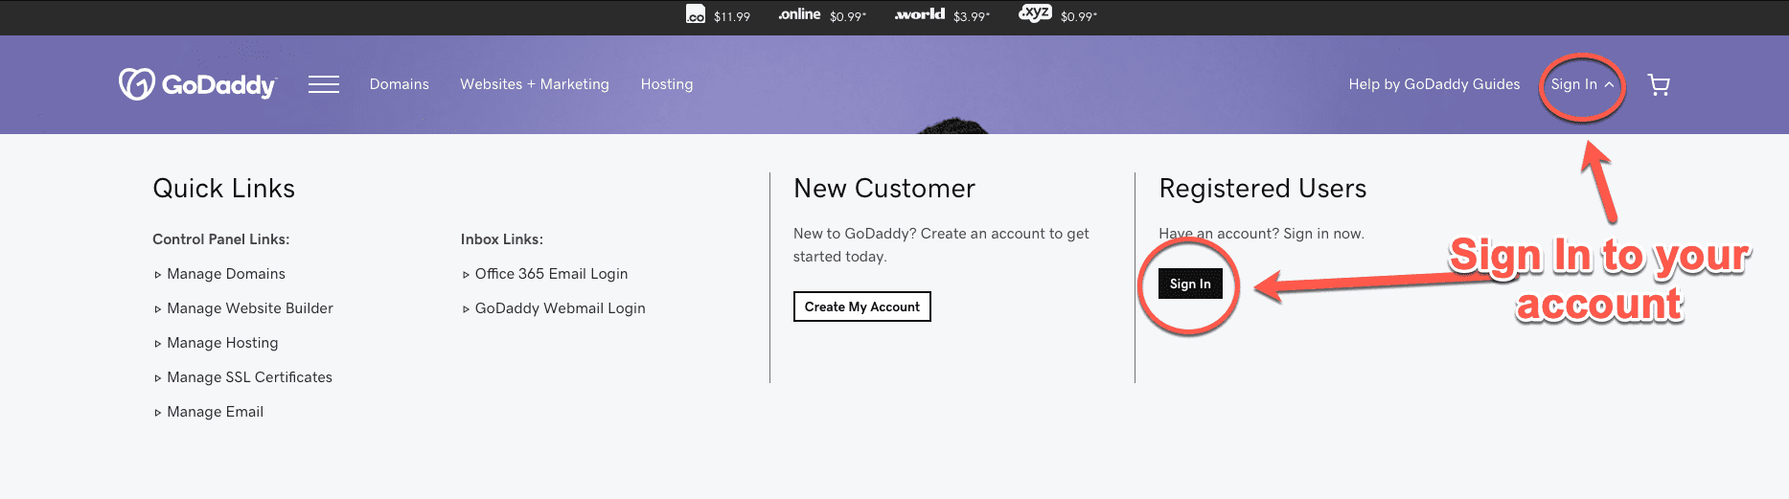Click the .xyz domain promo logo
Image resolution: width=1789 pixels, height=499 pixels.
[x=1035, y=13]
